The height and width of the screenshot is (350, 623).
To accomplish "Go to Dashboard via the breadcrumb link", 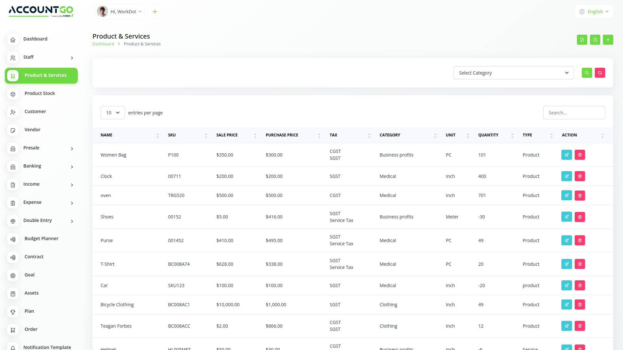I will (103, 44).
